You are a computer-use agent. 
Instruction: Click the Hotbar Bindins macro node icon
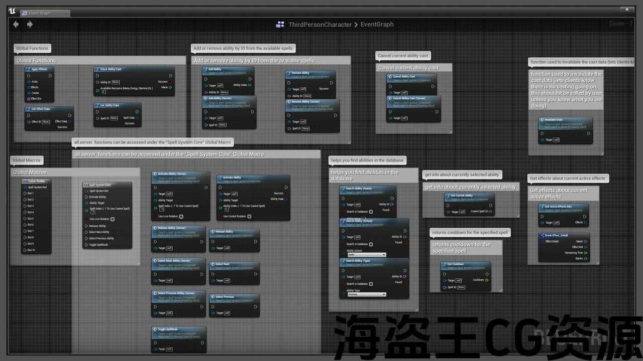coord(25,180)
